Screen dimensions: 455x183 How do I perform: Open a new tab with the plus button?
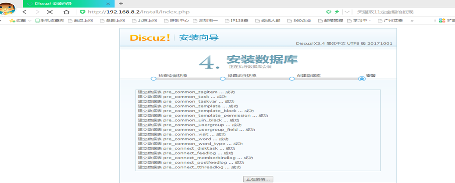click(x=121, y=4)
